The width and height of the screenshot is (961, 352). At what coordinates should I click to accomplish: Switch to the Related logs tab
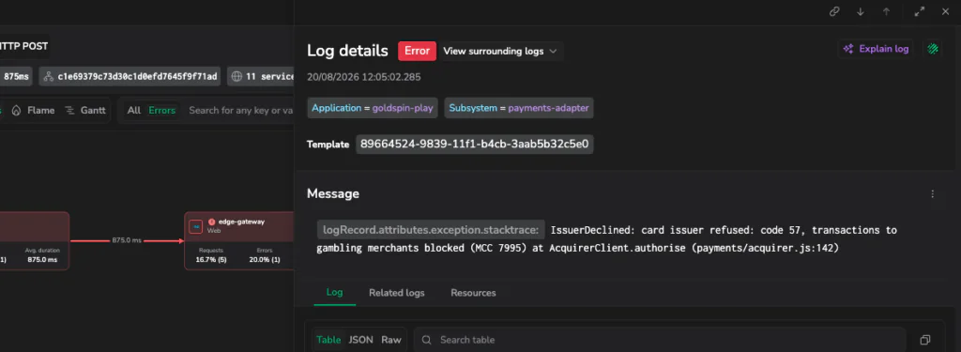coord(397,293)
